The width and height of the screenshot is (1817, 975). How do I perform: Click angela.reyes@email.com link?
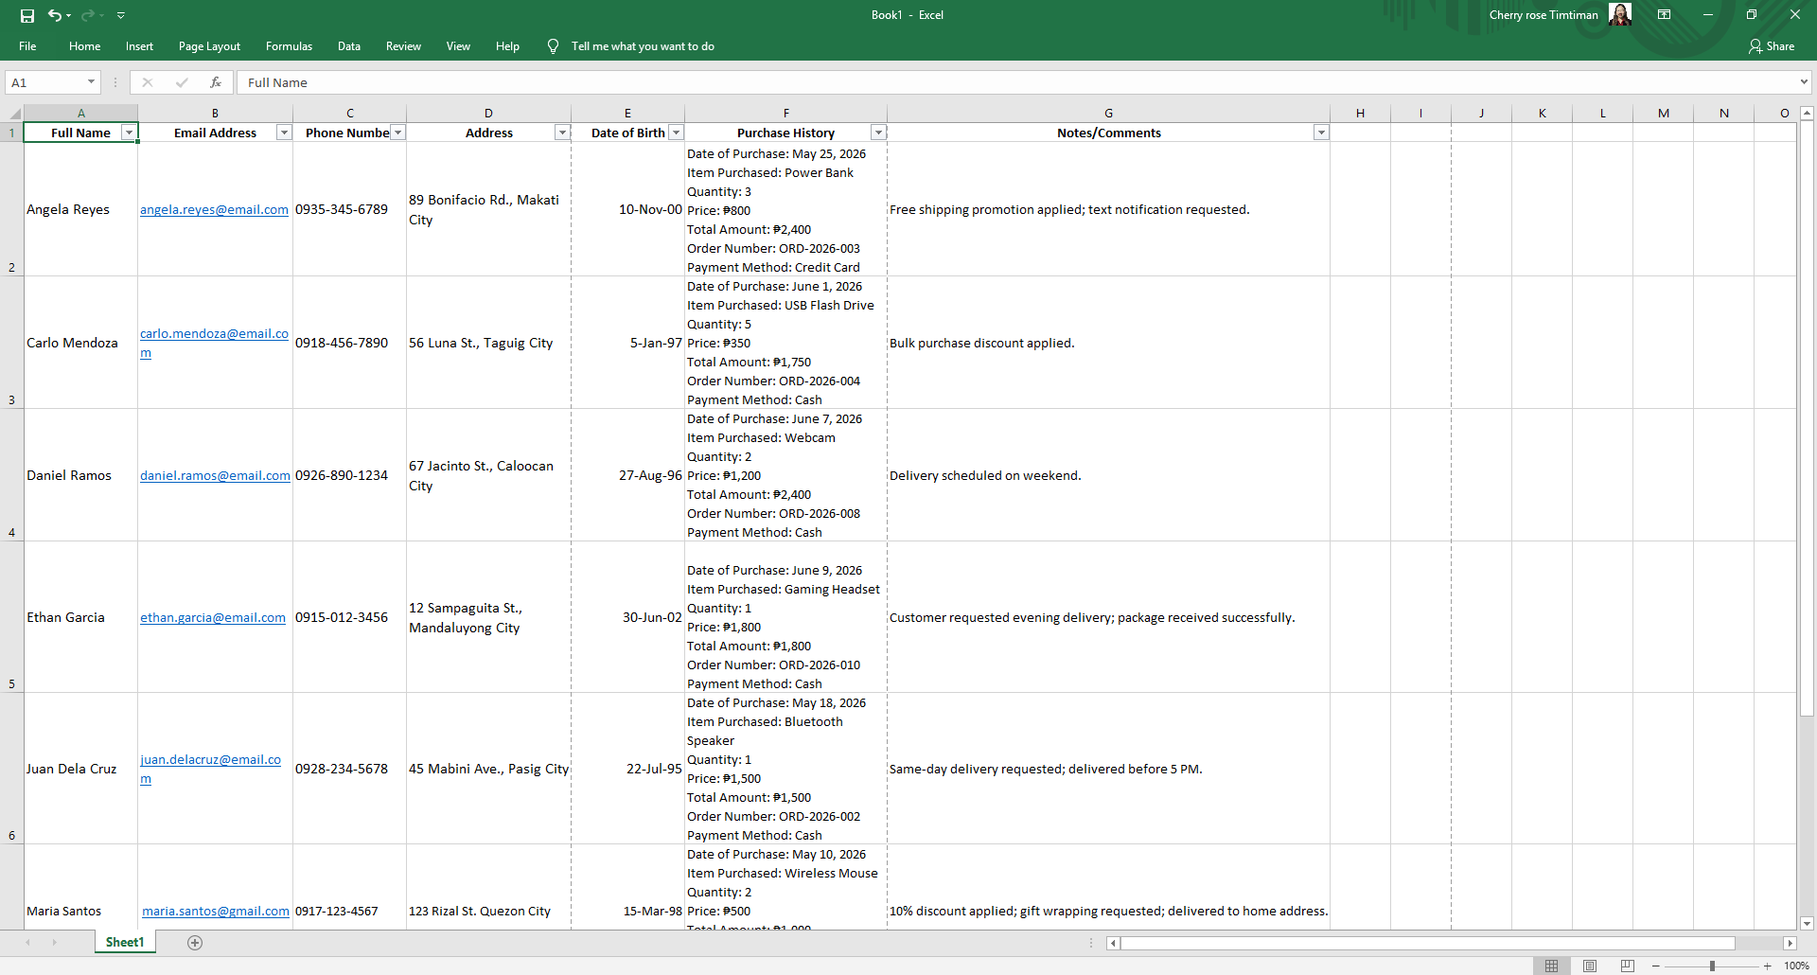click(214, 210)
